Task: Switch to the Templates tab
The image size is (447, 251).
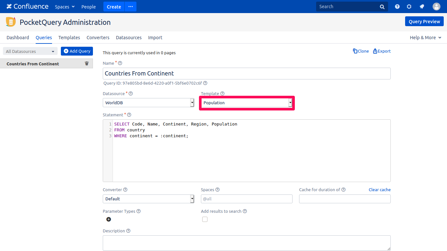Action: pyautogui.click(x=69, y=38)
